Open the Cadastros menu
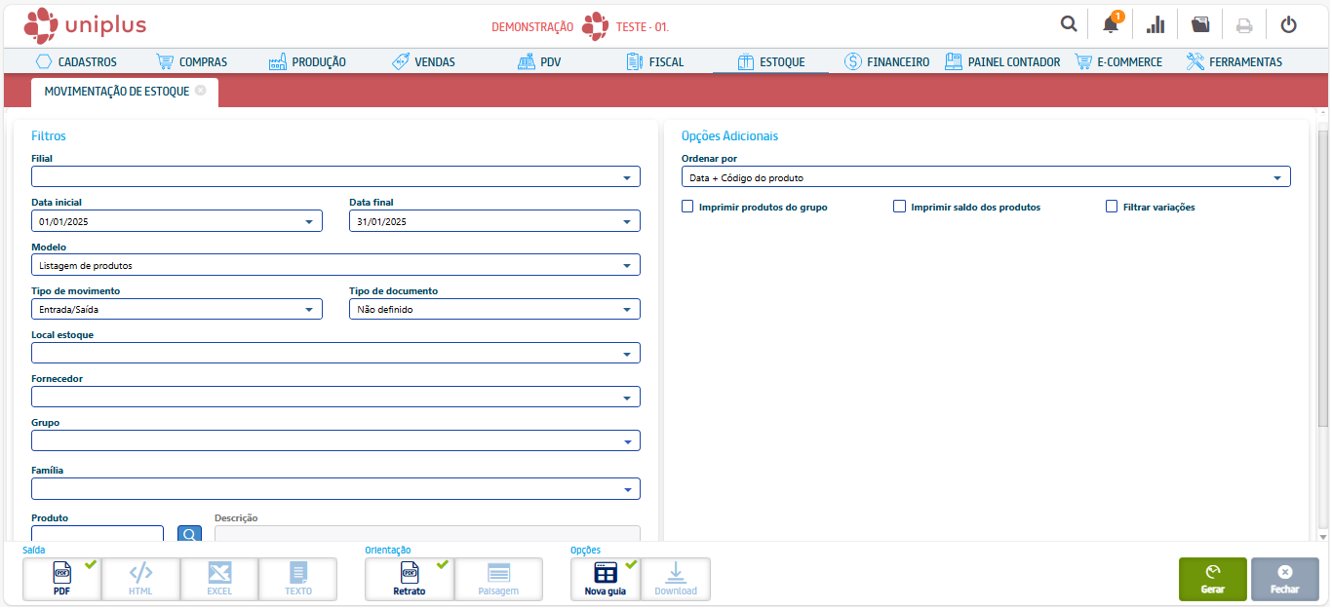Screen dimensions: 1332x610 76,61
